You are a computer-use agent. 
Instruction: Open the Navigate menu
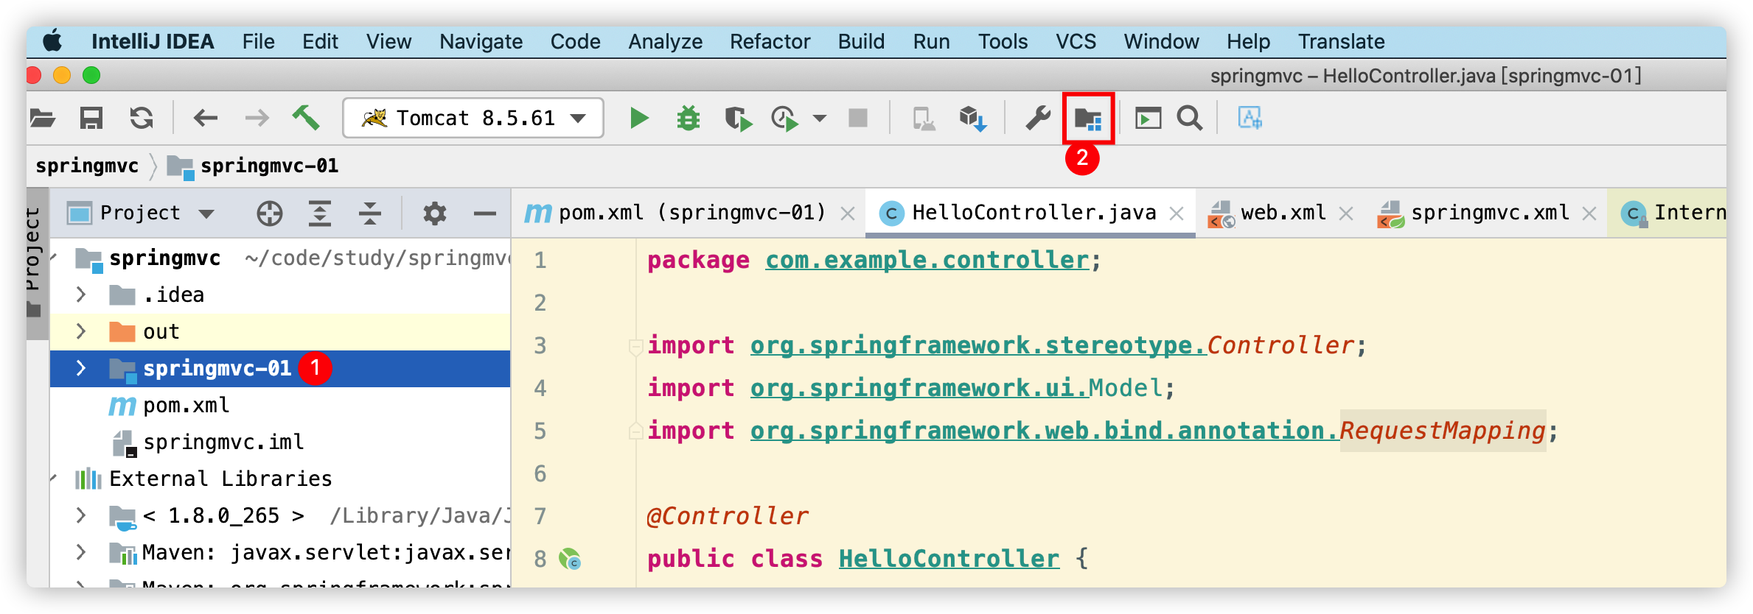pyautogui.click(x=481, y=41)
